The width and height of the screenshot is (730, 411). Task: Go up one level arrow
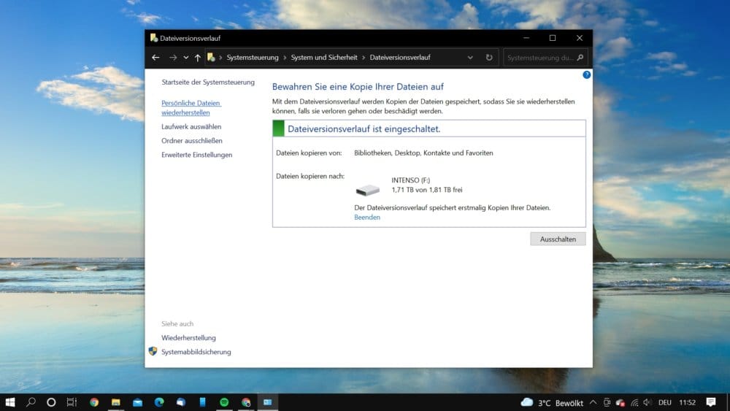[x=197, y=57]
